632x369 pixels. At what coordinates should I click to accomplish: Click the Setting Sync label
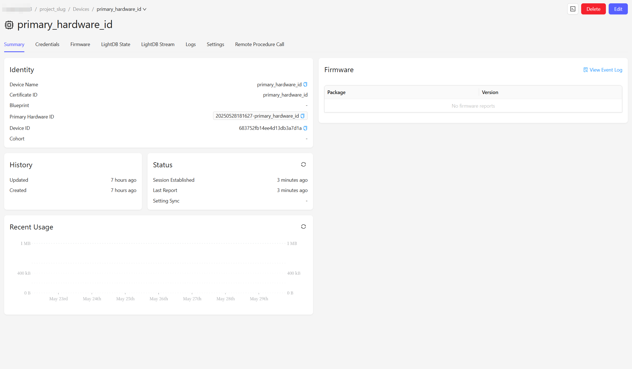click(x=166, y=201)
